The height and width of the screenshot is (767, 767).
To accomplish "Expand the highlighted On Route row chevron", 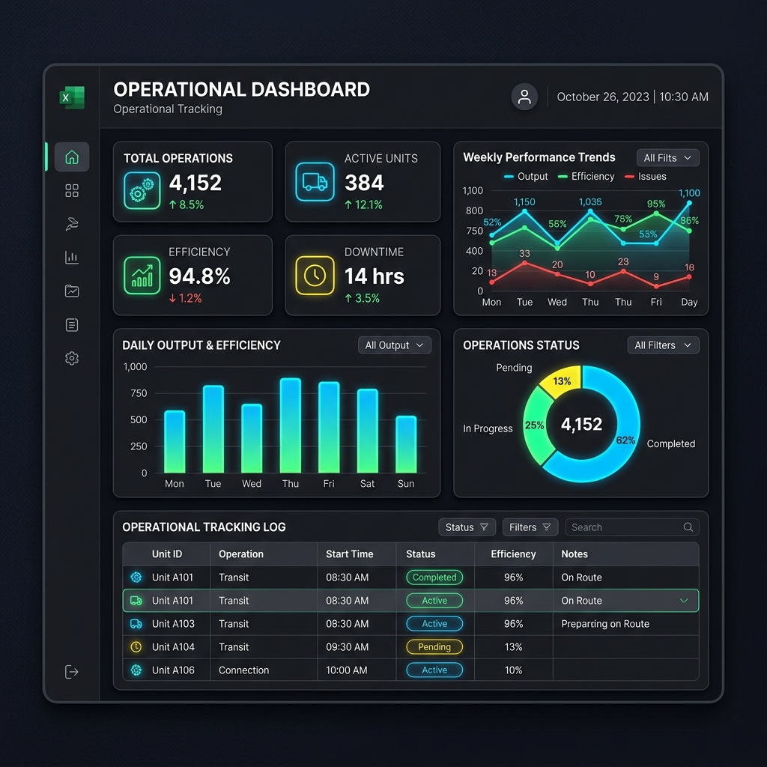I will [x=684, y=601].
